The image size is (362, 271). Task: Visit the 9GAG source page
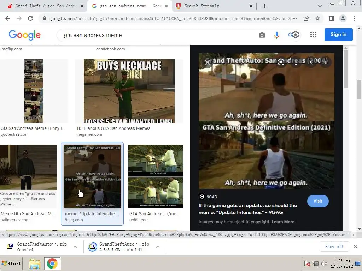[x=318, y=201]
